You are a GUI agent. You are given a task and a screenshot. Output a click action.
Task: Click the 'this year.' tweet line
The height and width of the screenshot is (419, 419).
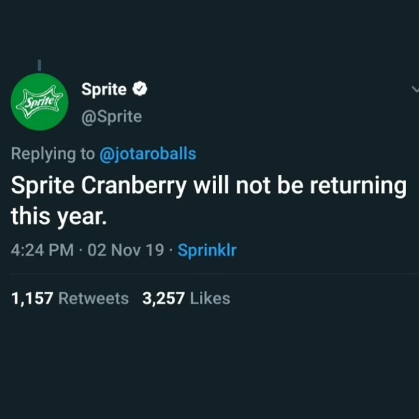[59, 216]
